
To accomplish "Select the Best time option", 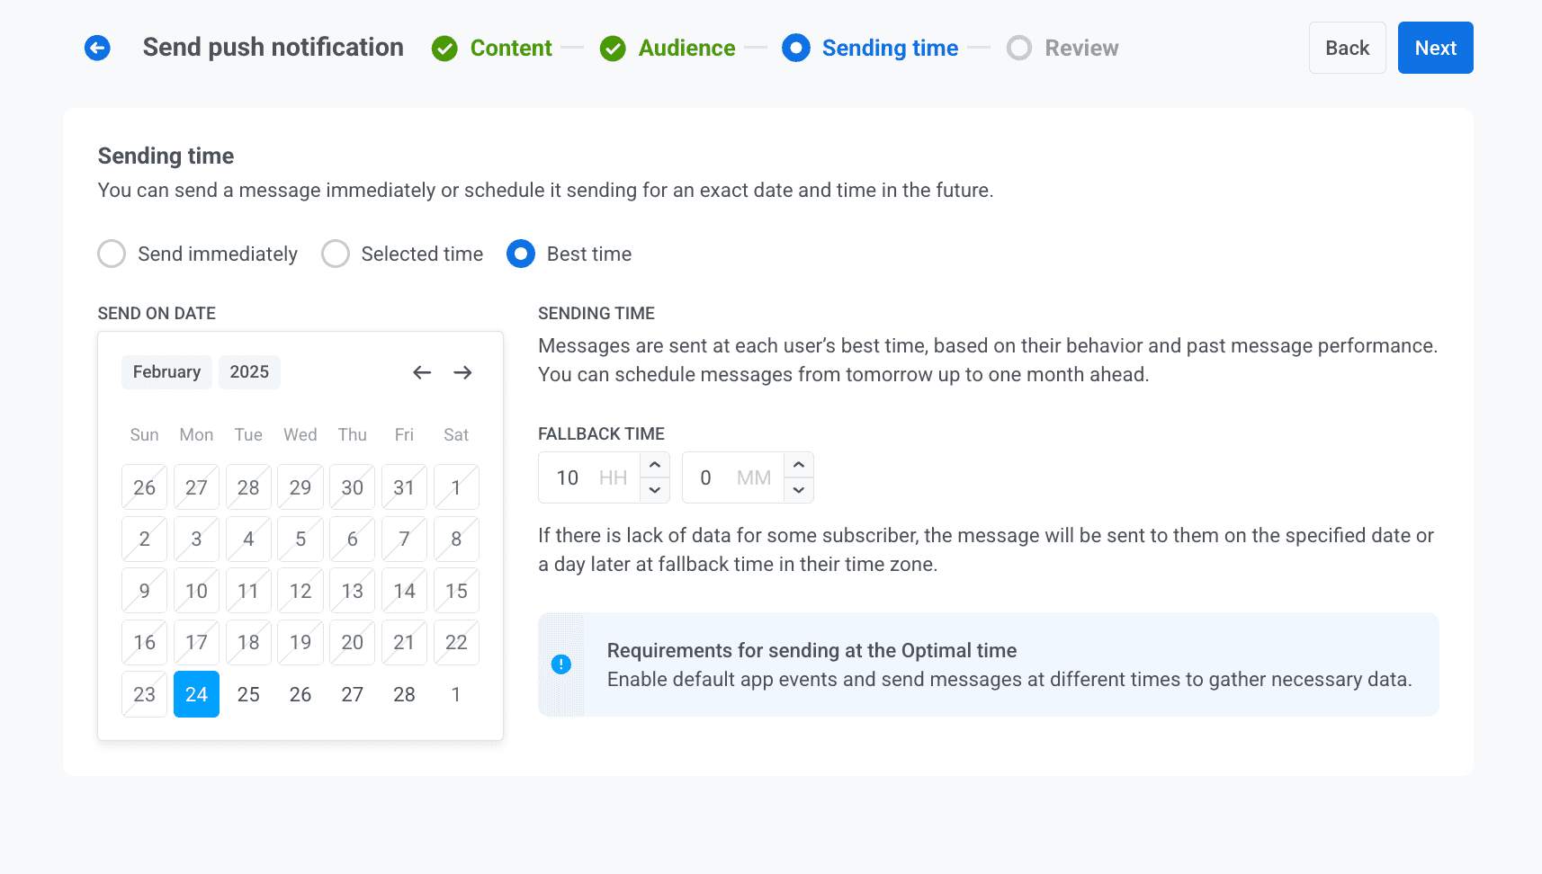I will [x=521, y=254].
